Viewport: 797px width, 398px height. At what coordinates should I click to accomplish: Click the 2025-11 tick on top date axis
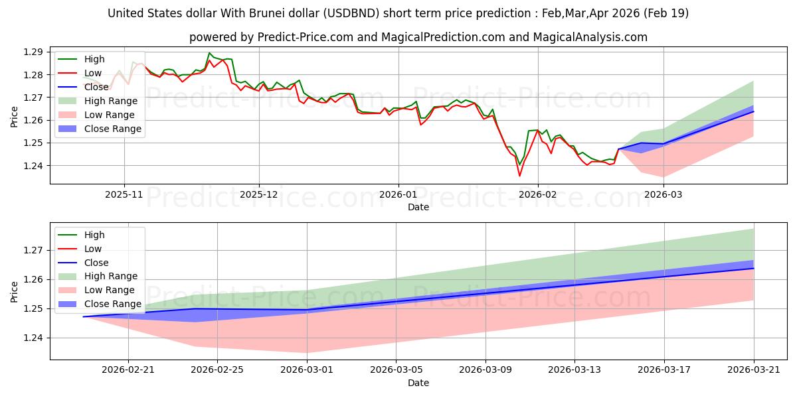124,195
